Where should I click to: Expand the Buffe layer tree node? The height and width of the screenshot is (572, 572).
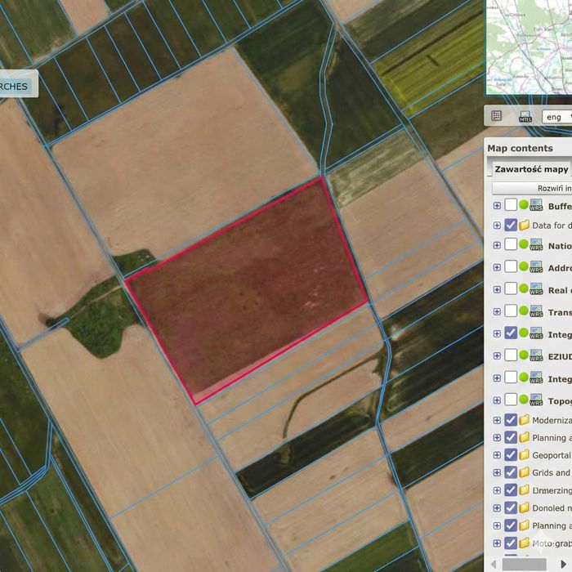tap(497, 205)
